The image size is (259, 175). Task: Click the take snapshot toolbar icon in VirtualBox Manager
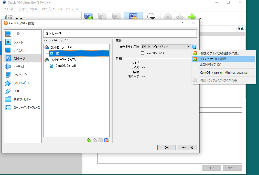click(89, 16)
